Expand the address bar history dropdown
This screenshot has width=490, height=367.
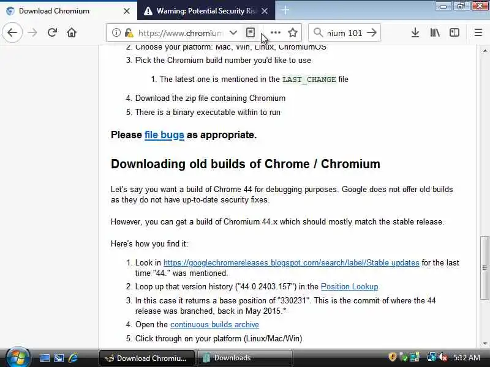point(233,32)
